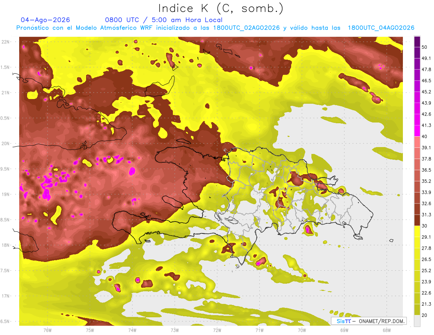Viewport: 434px width, 335px height.
Task: Click the bright yellow swatch between 29.1 and 30
Action: coord(417,231)
